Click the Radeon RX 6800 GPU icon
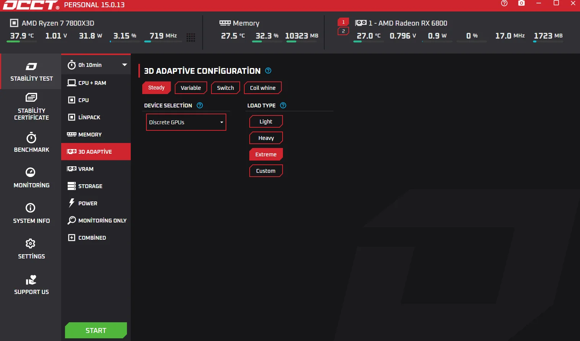The image size is (580, 341). click(361, 23)
